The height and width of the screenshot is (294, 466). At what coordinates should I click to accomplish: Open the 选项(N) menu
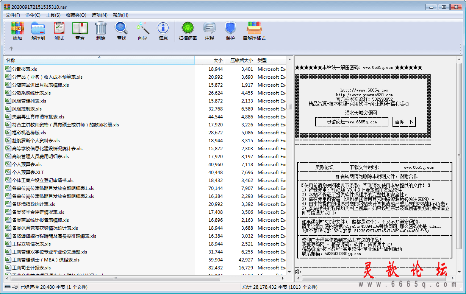100,15
